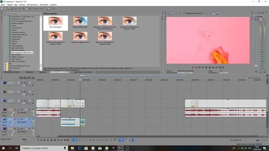Click Play in the main timeline transport
Image resolution: width=269 pixels, height=151 pixels.
(48, 140)
